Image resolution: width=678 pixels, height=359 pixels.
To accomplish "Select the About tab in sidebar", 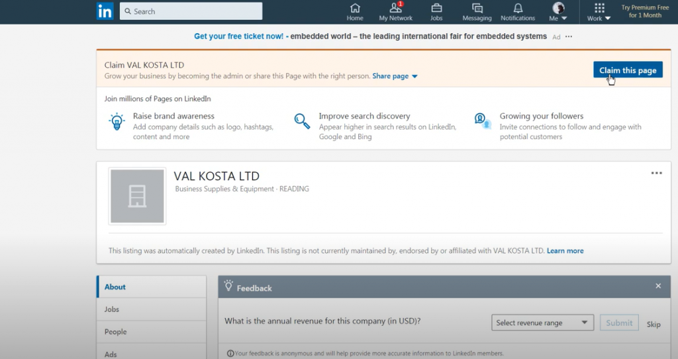I will point(152,287).
